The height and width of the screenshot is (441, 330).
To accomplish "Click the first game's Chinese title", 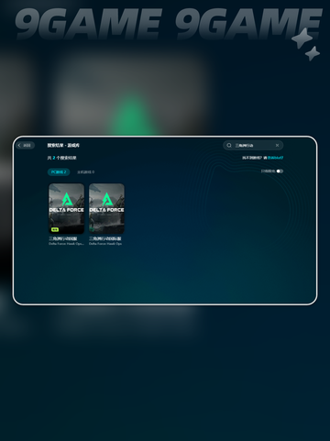I will [63, 238].
